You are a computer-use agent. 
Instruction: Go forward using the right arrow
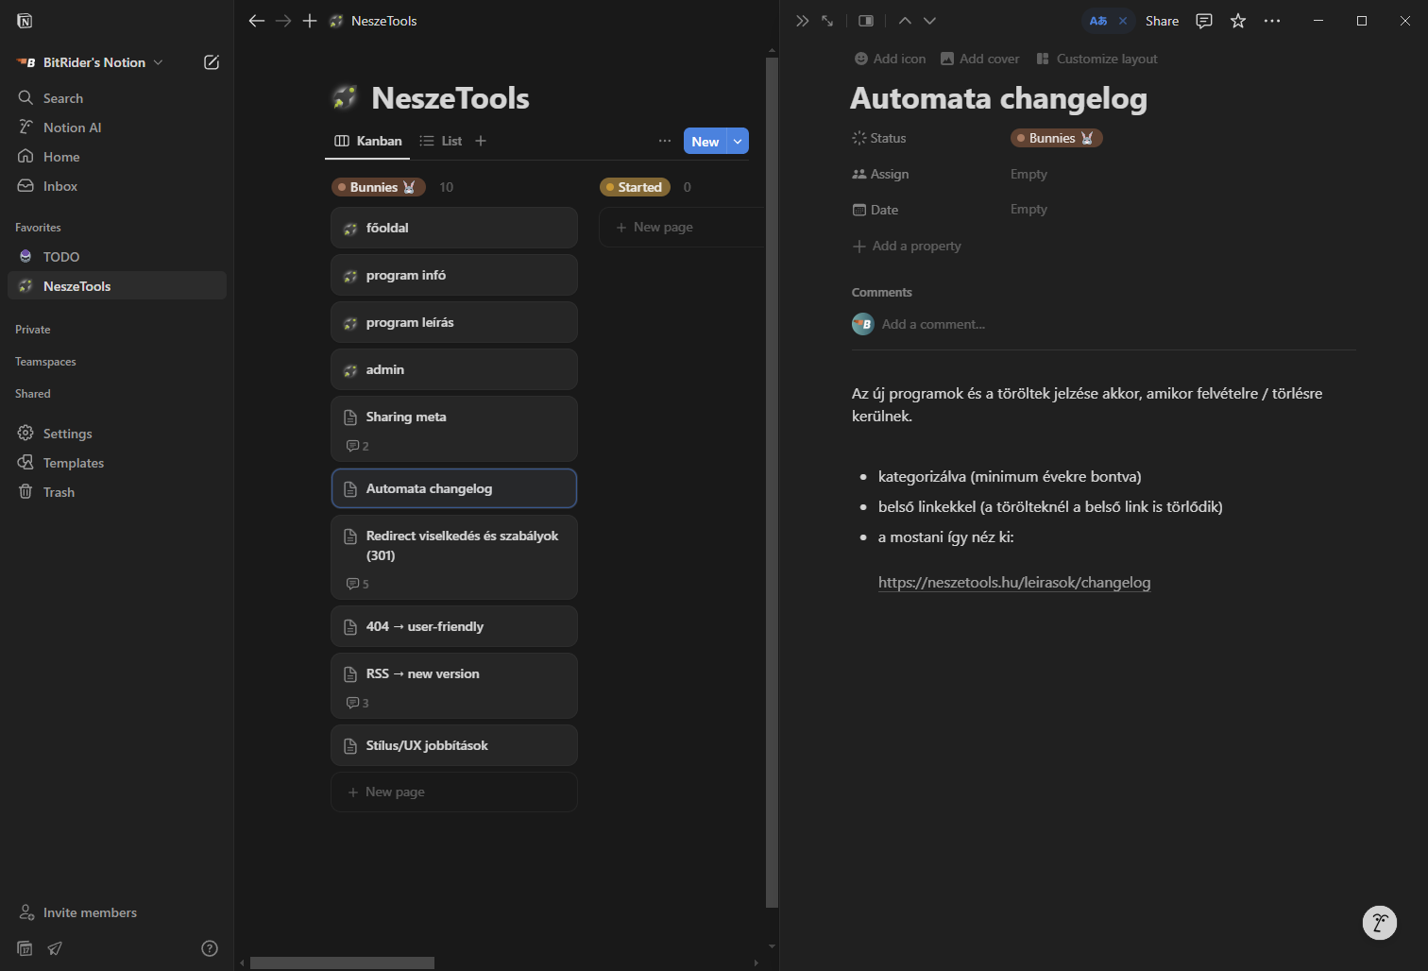(283, 21)
